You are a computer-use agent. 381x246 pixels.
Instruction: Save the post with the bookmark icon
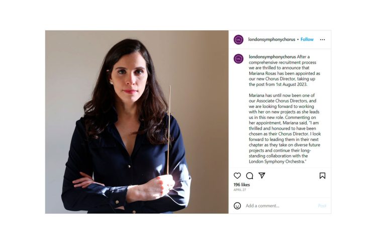322,176
